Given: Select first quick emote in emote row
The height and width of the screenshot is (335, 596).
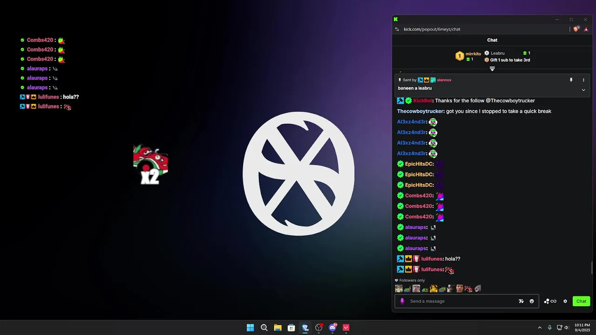Looking at the screenshot, I should (399, 289).
